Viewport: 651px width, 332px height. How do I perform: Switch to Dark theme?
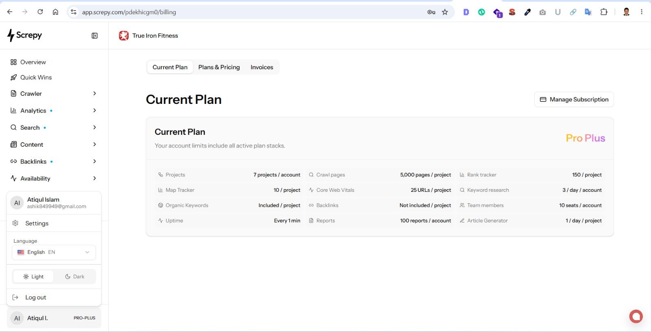point(75,277)
